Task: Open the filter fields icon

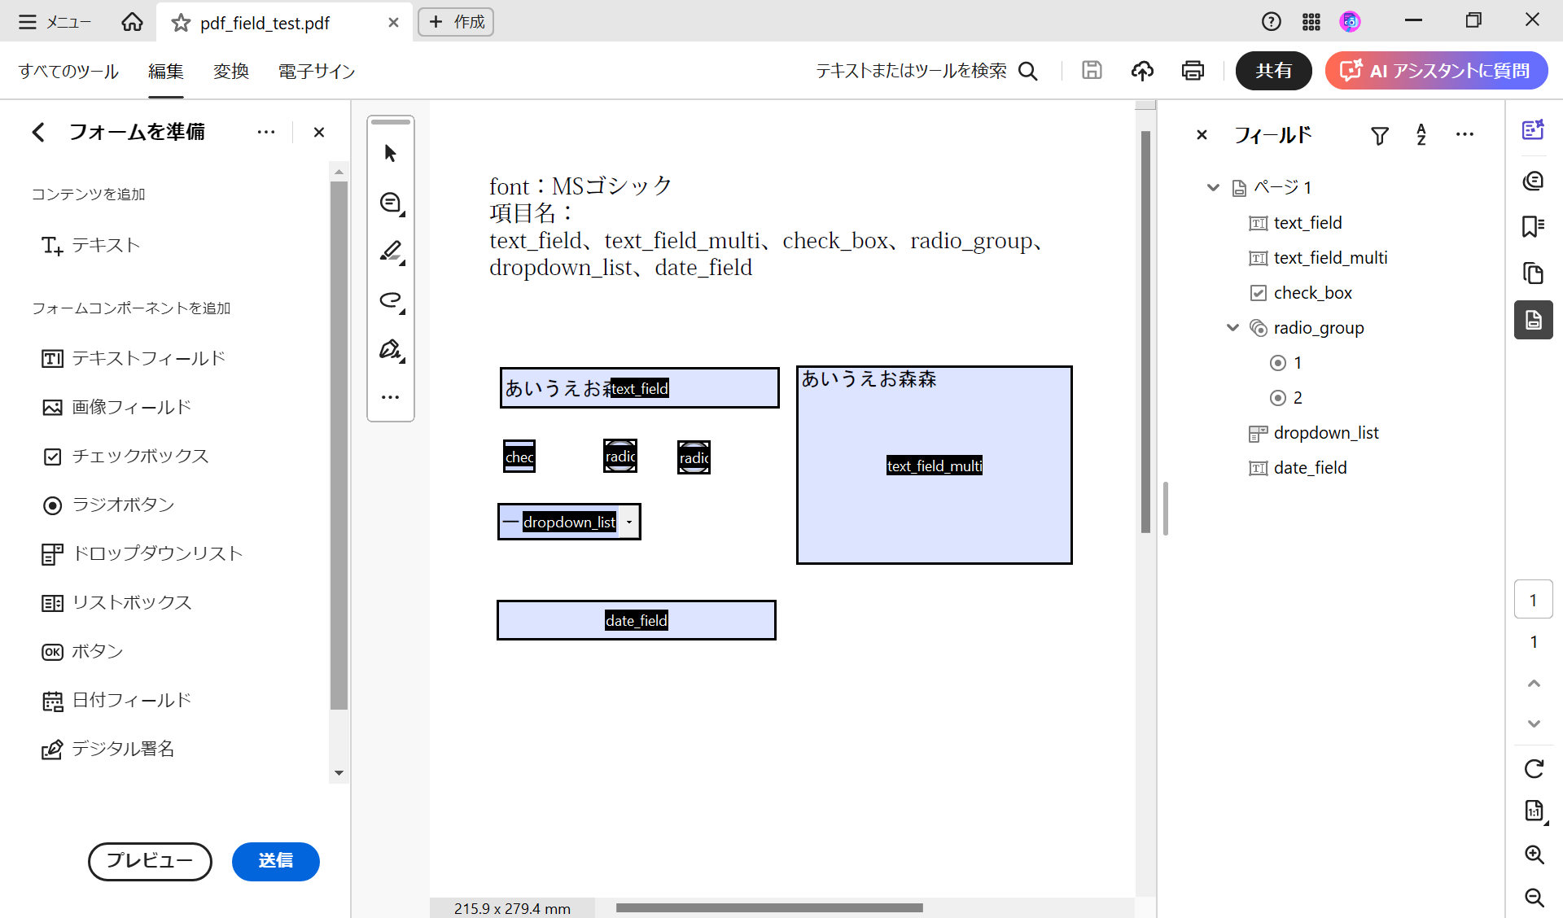Action: click(x=1379, y=136)
